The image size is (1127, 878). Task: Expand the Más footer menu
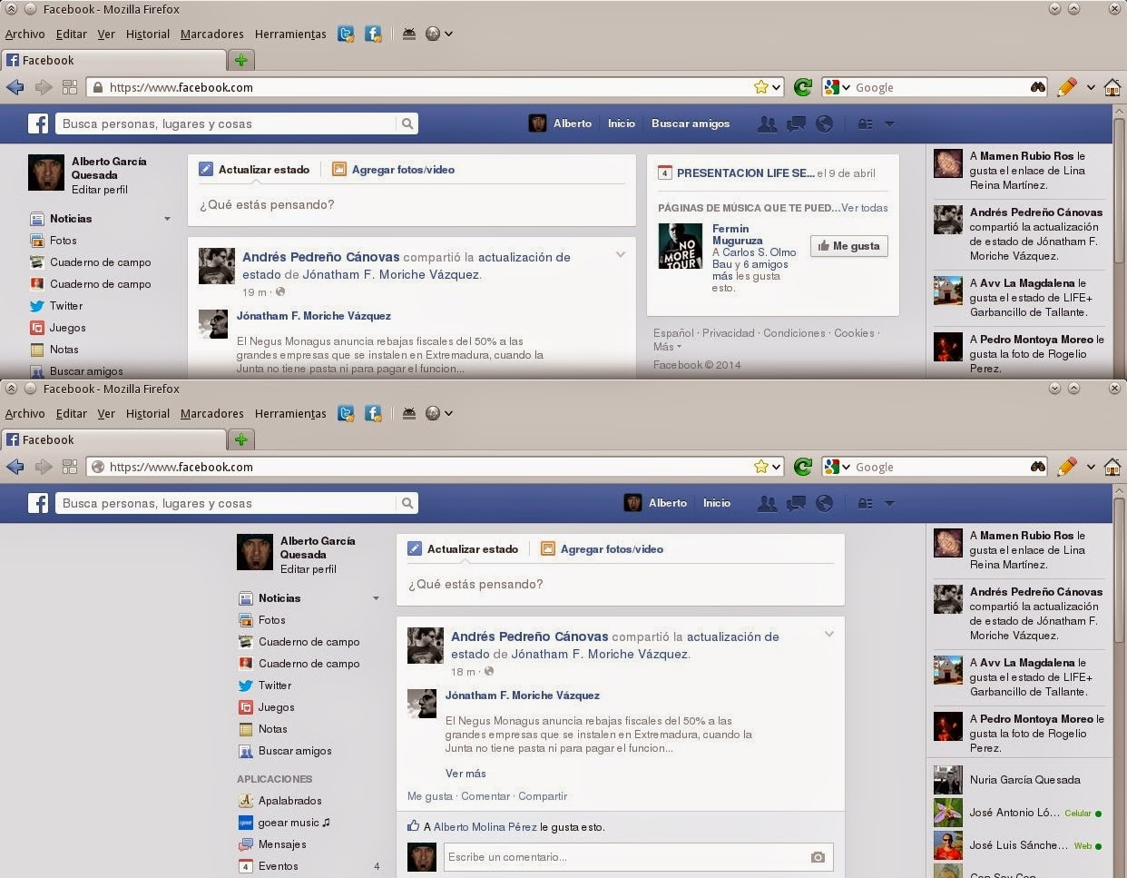point(667,347)
